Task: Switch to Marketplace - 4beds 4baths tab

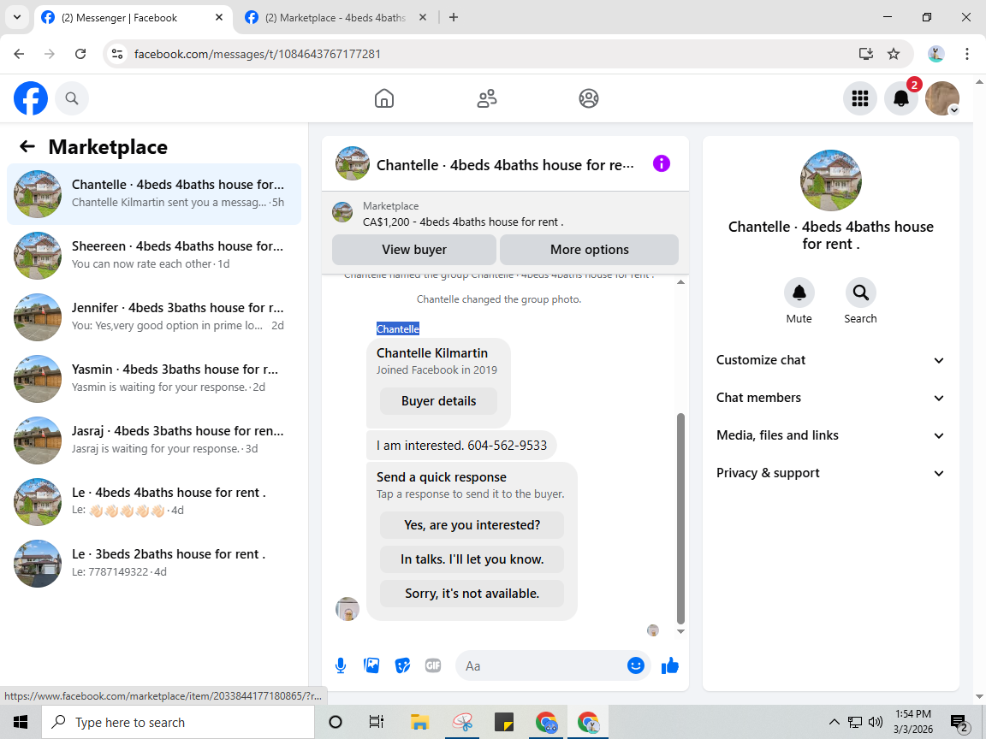Action: [336, 18]
